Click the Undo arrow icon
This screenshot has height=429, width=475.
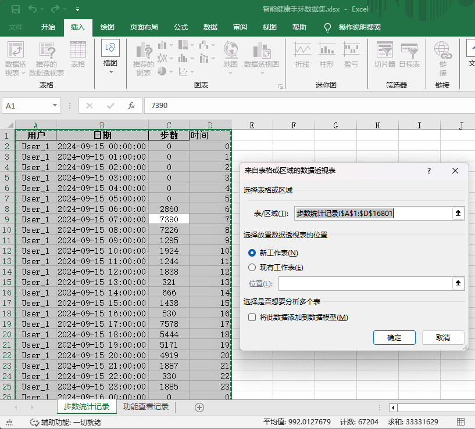coord(33,9)
